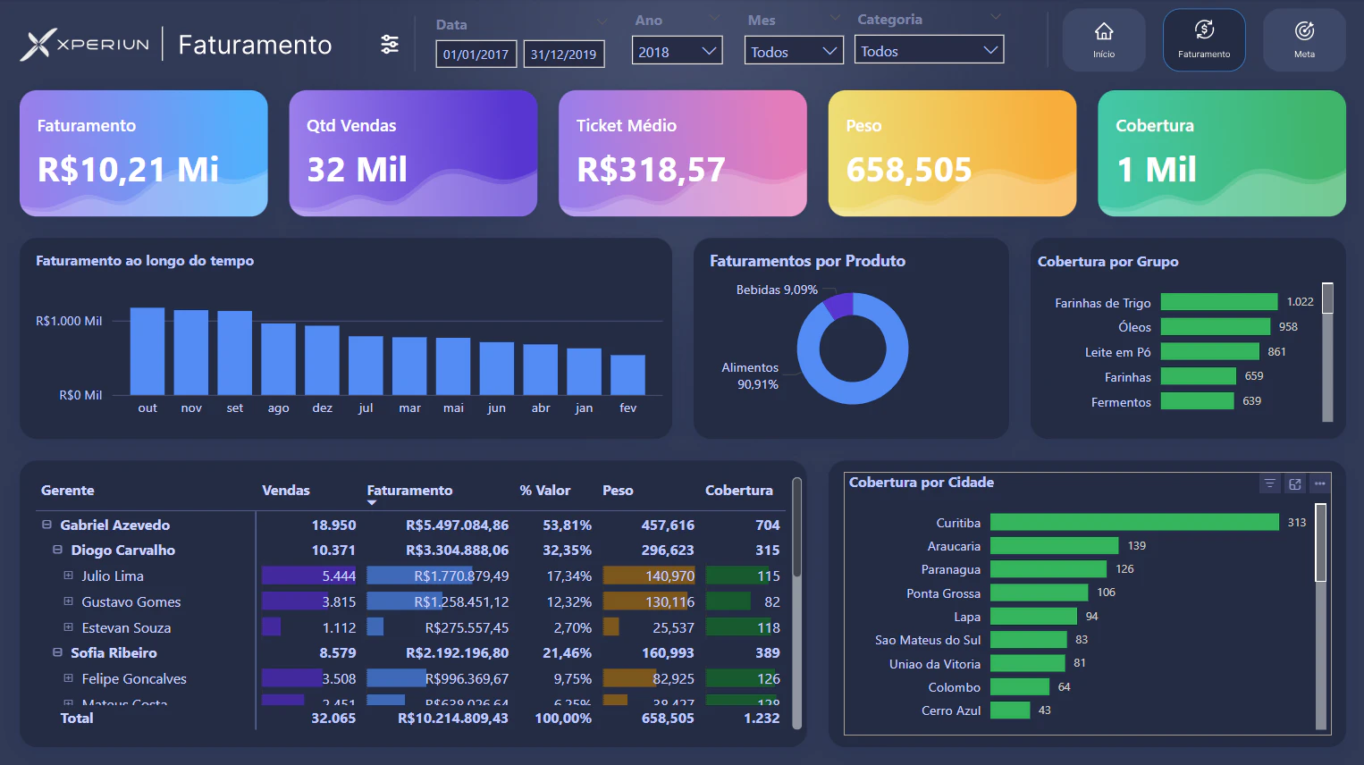This screenshot has height=765, width=1364.
Task: Open the Meta target page
Action: [1304, 39]
